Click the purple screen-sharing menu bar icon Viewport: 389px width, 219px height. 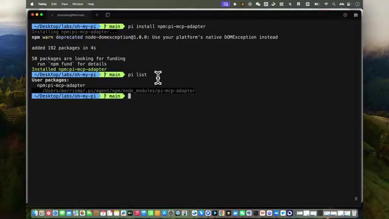[225, 4]
